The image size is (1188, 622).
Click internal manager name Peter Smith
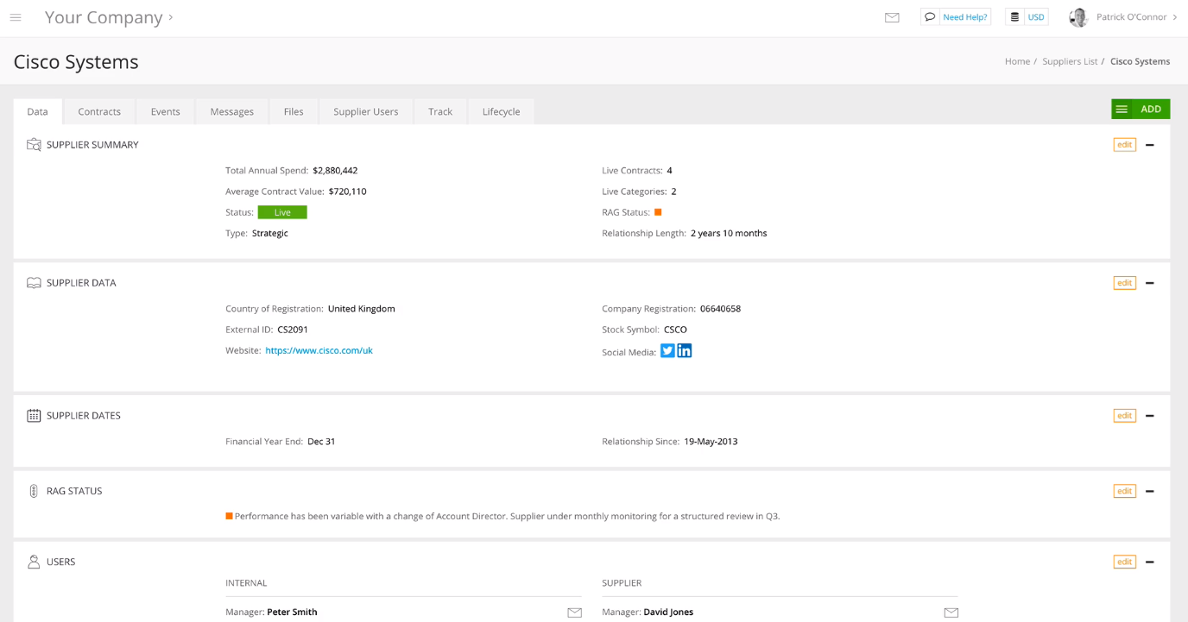point(292,612)
